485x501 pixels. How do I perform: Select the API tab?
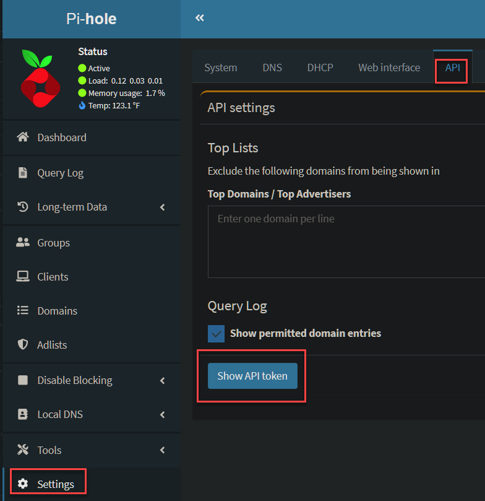tap(452, 68)
